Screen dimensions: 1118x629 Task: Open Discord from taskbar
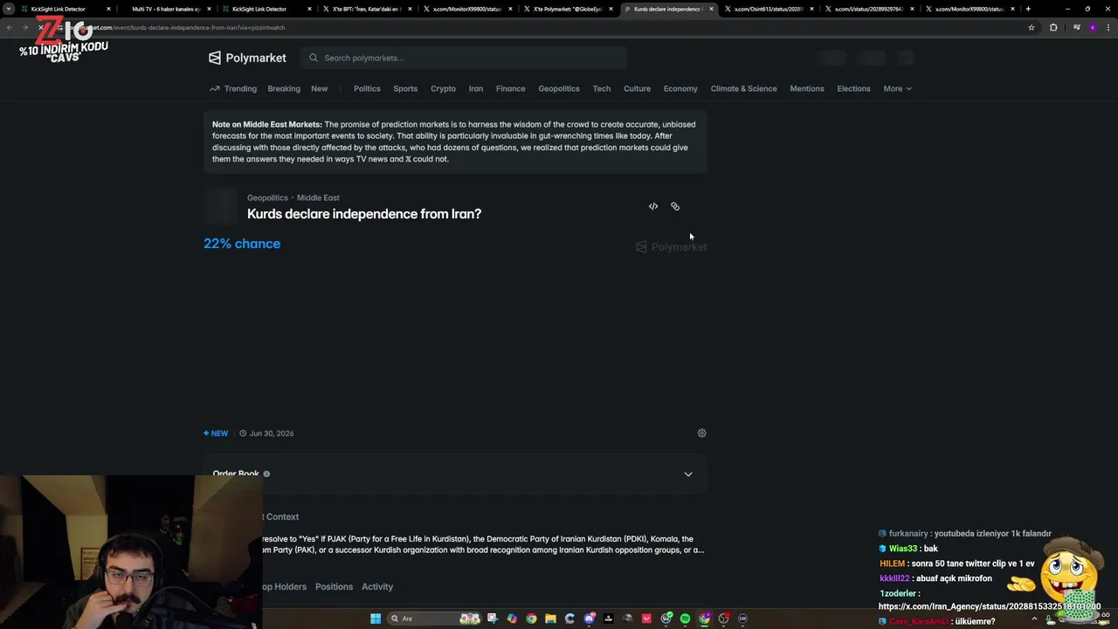coord(590,619)
